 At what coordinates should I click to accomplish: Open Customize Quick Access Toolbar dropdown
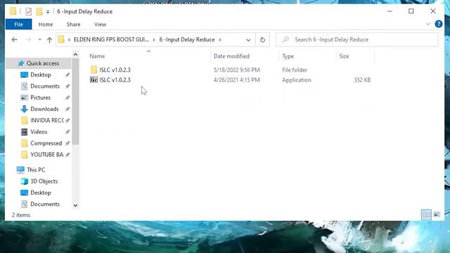tap(48, 12)
